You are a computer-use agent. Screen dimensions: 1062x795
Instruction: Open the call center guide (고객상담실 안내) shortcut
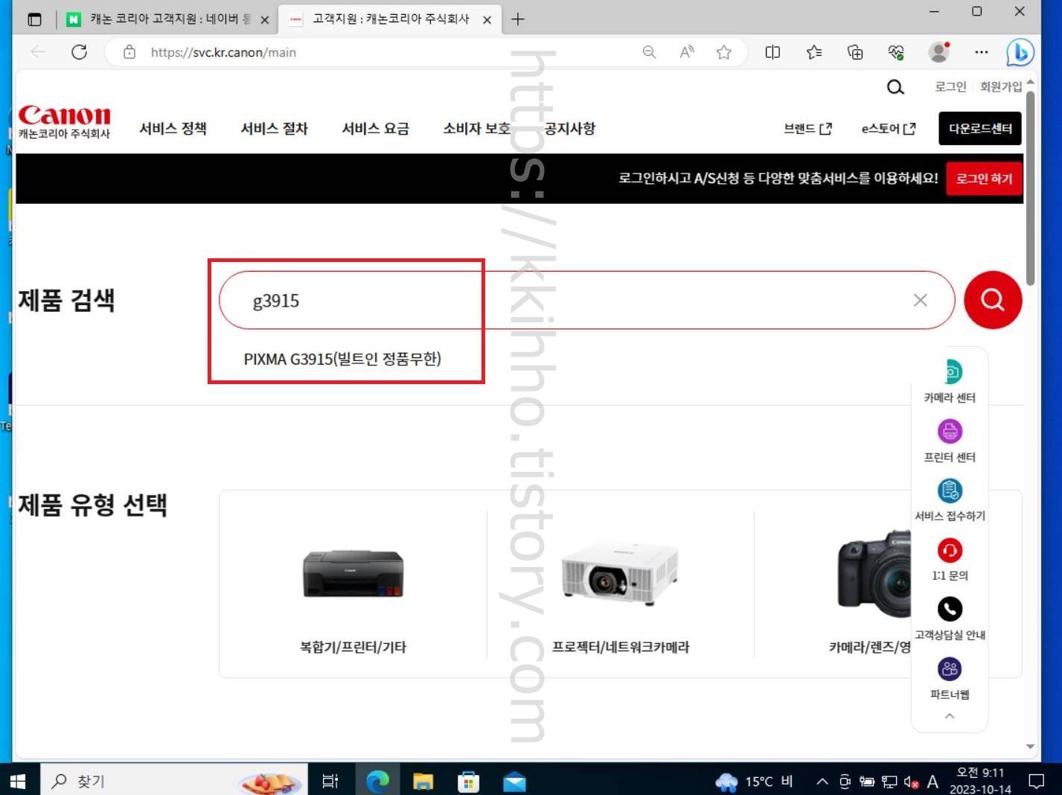point(950,619)
